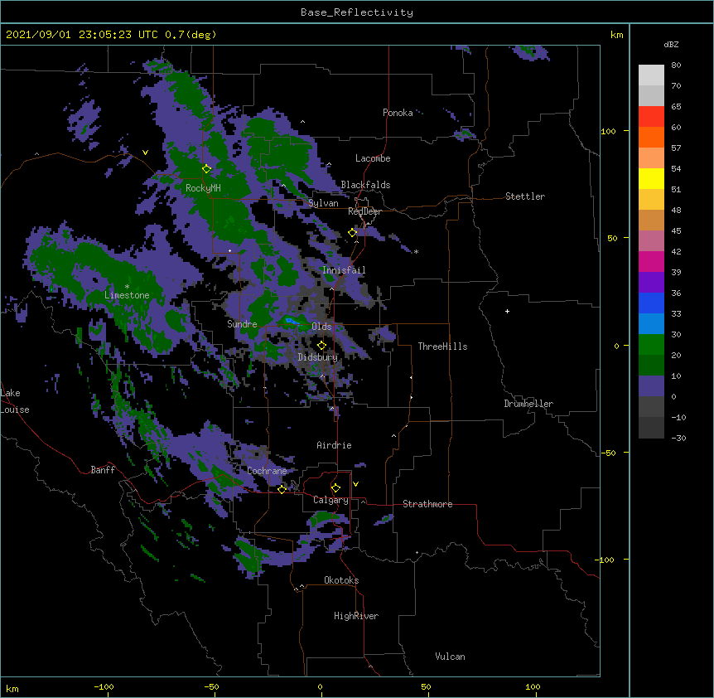Click the HighRiver label
Image resolution: width=714 pixels, height=698 pixels.
[356, 616]
